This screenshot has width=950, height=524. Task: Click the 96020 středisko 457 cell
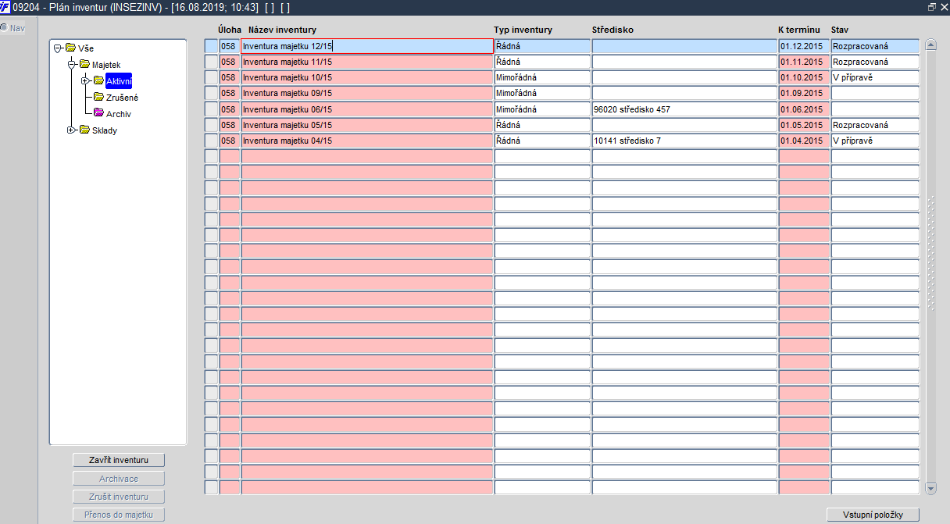click(684, 109)
